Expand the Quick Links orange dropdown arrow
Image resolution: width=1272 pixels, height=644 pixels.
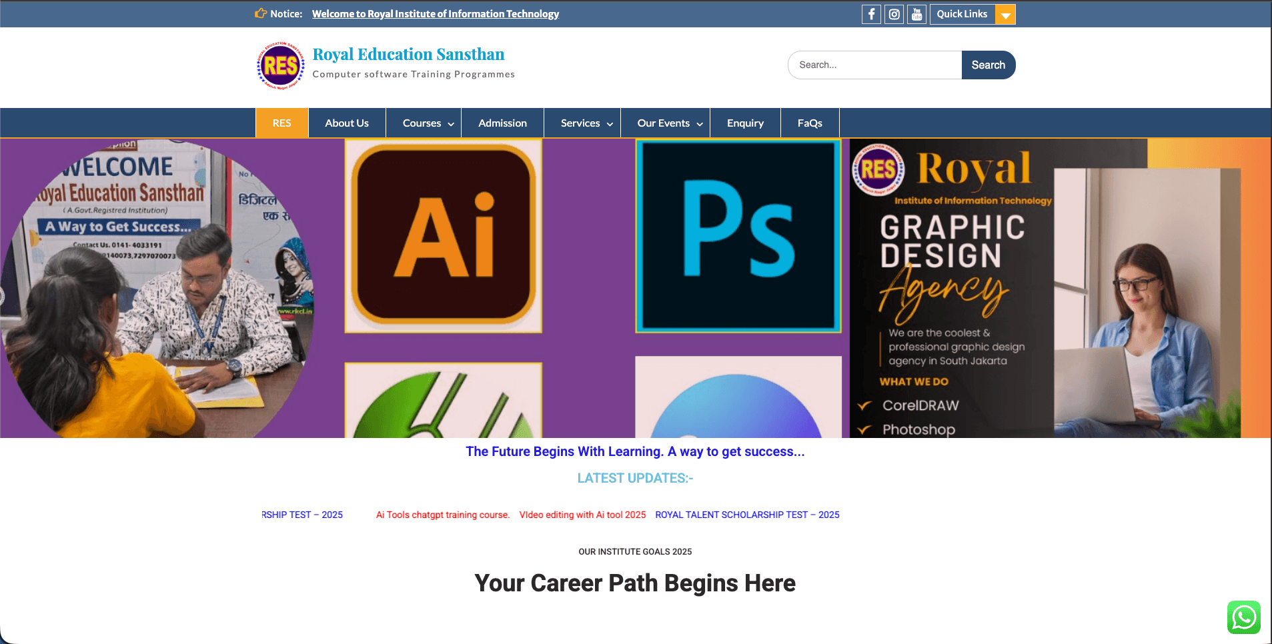click(x=1005, y=15)
